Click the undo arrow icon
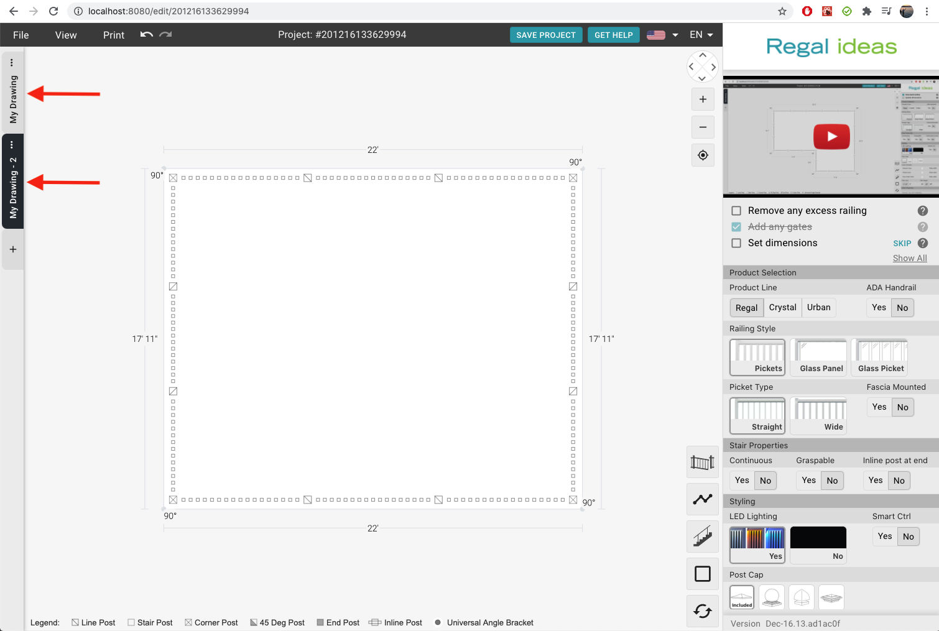939x631 pixels. [146, 35]
